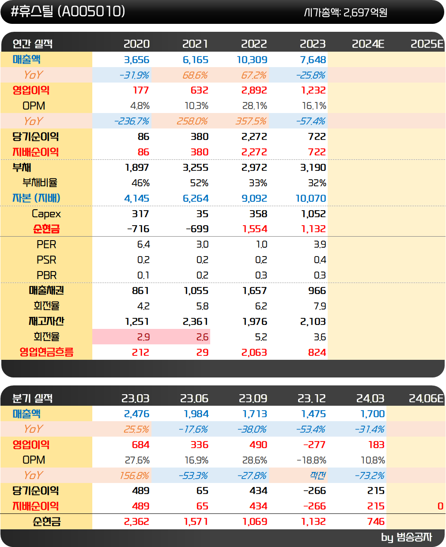Click the '부채비율' row label
Image resolution: width=446 pixels, height=547 pixels.
40,183
